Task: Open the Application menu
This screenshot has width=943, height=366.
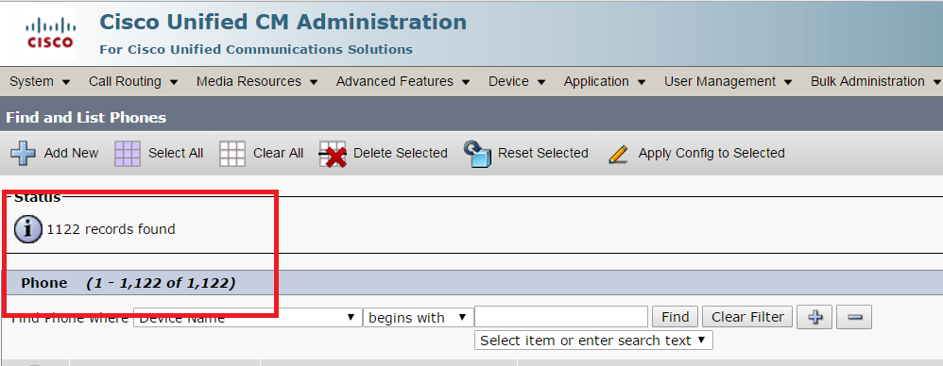Action: pos(605,82)
